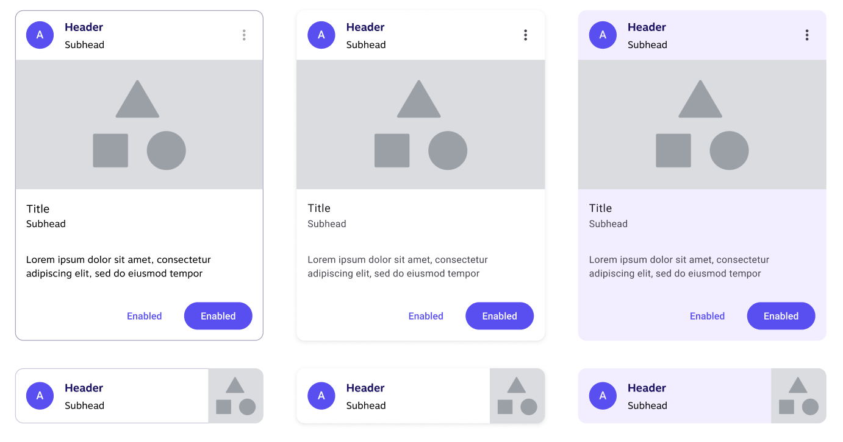Image resolution: width=843 pixels, height=442 pixels.
Task: Click avatar 'A' in the outlined large card
Action: pyautogui.click(x=40, y=35)
